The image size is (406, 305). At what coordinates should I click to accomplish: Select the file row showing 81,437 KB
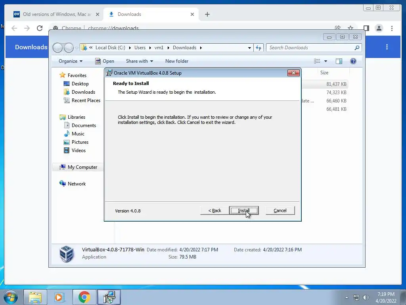(324, 84)
